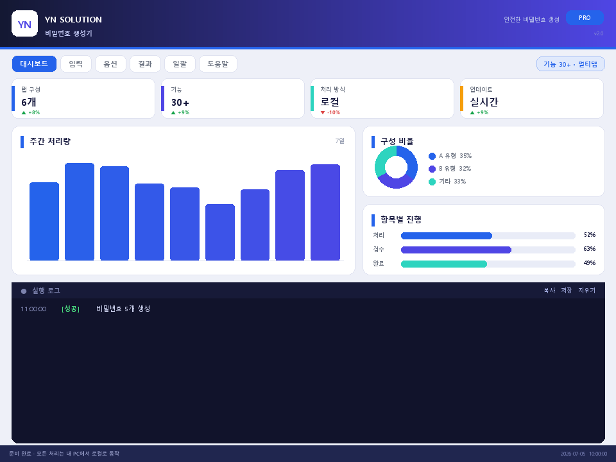
Task: Click the purple B 유형 legend dot
Action: click(x=432, y=169)
